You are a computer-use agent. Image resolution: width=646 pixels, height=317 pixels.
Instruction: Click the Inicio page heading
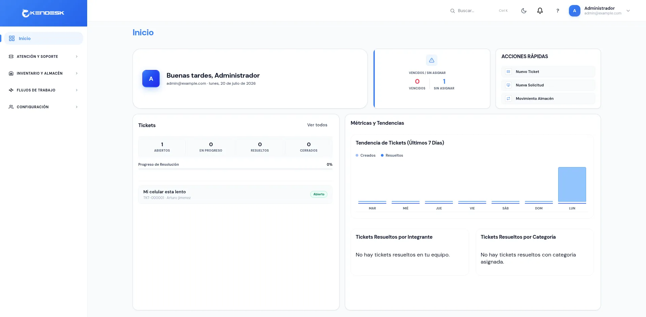click(x=143, y=32)
